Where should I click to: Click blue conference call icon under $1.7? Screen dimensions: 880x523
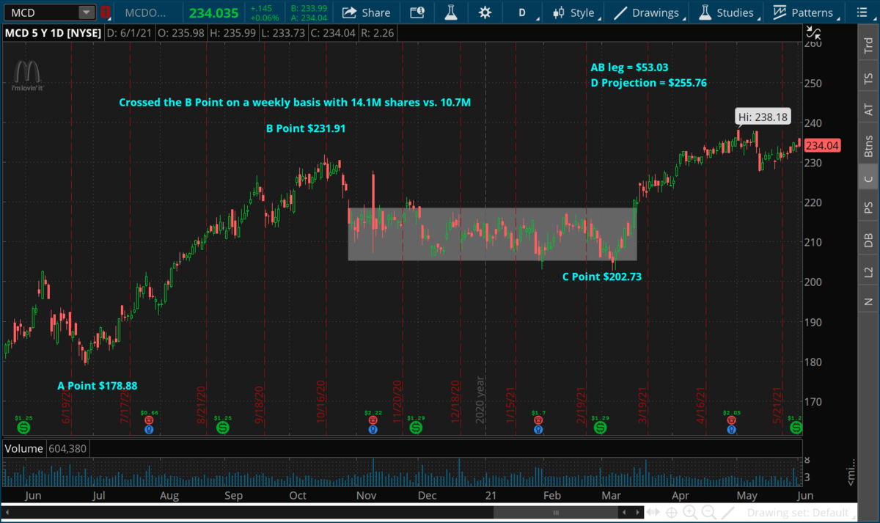pos(540,428)
